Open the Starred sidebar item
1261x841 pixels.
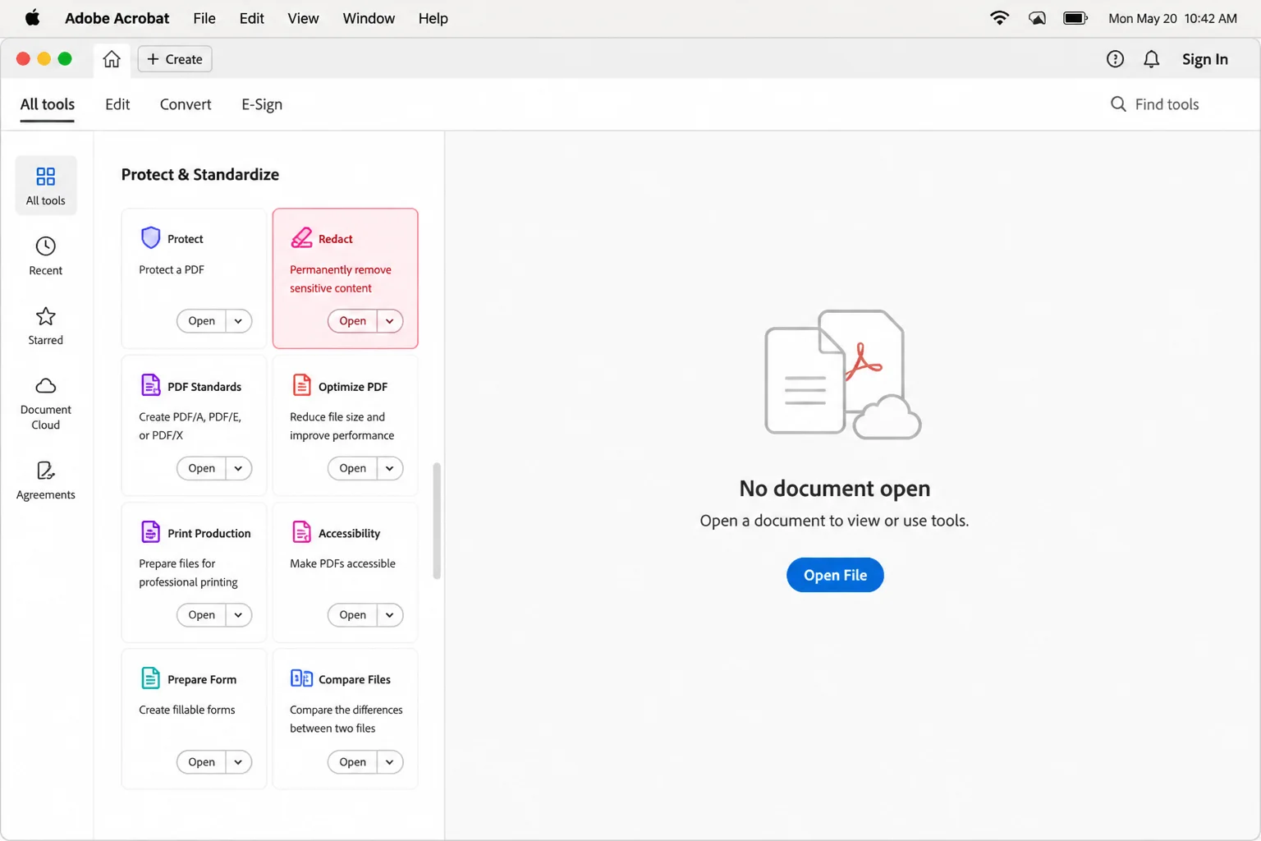46,325
